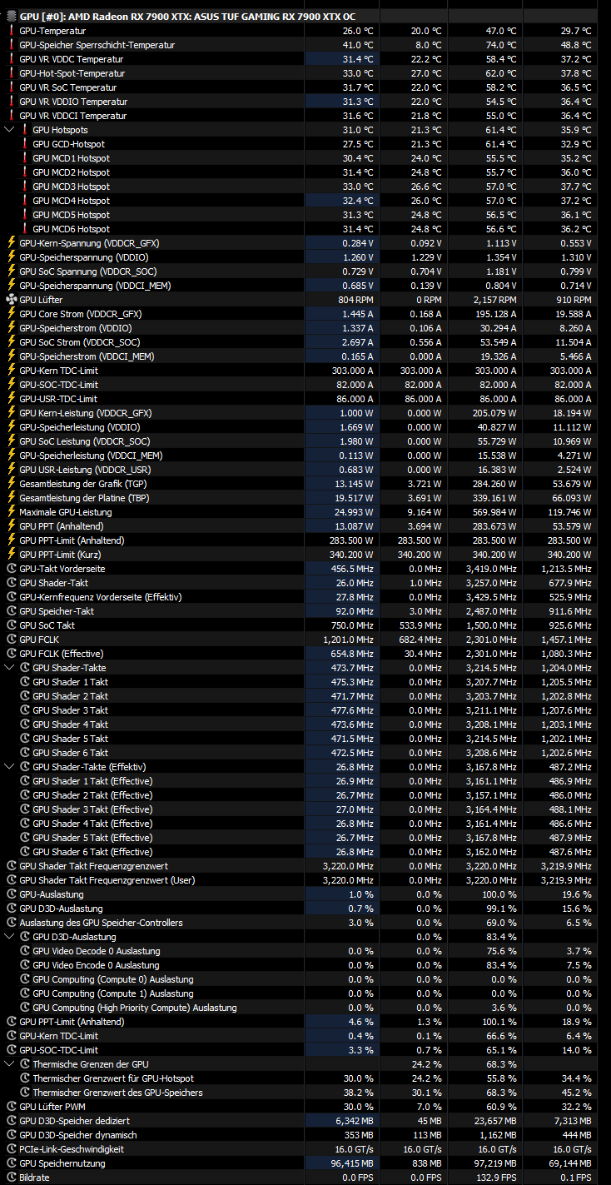Click the 3,419.0 MHz maximum clock value
Screen dimensions: 611x1185
point(493,569)
